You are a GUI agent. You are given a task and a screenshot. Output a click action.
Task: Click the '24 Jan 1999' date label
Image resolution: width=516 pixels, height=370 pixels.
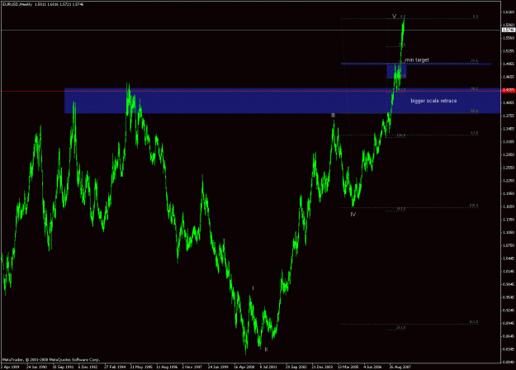219,367
